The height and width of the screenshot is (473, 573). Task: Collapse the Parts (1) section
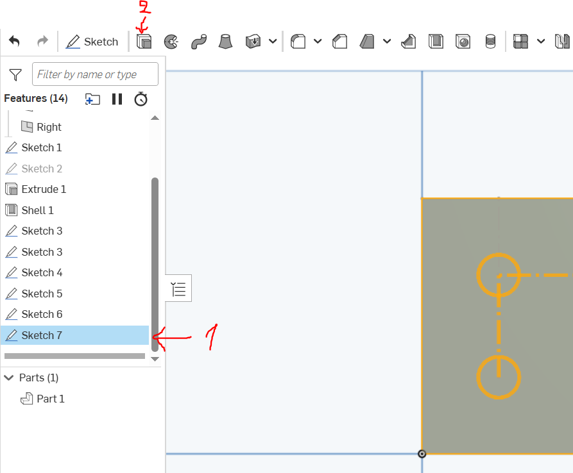click(x=9, y=378)
